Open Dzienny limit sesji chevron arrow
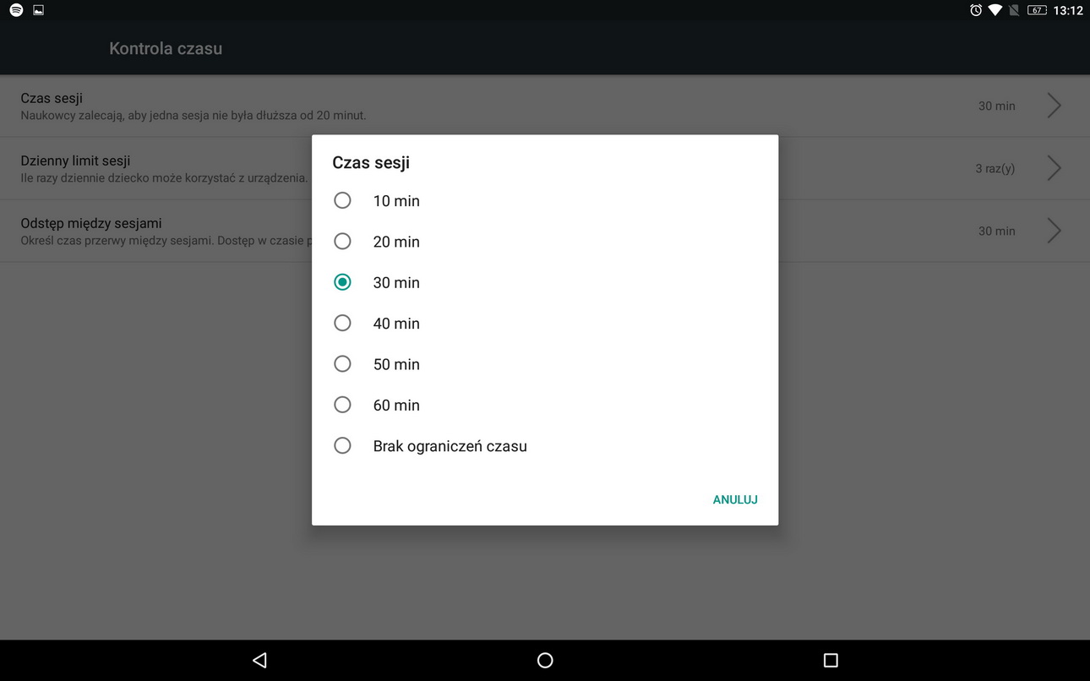 point(1054,168)
